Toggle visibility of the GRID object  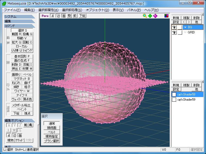[x=174, y=33]
